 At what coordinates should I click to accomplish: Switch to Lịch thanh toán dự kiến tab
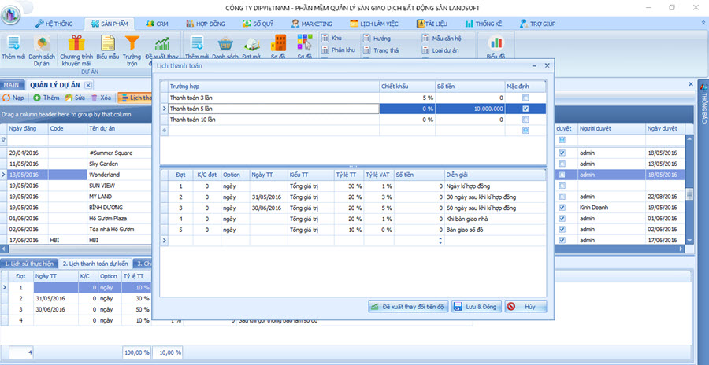(x=96, y=264)
